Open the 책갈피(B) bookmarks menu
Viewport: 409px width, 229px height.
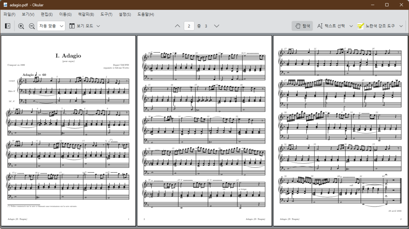(x=86, y=14)
